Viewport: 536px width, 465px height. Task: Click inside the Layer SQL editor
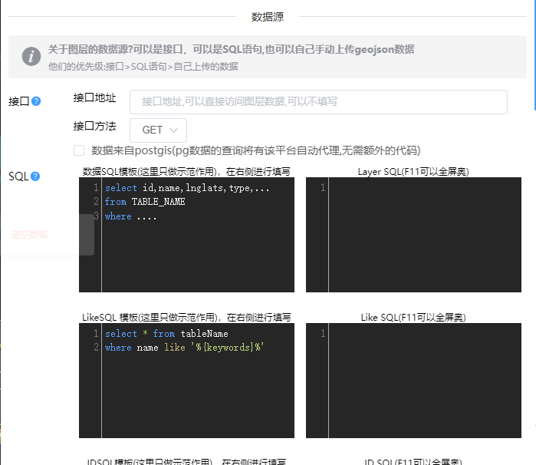tap(413, 235)
